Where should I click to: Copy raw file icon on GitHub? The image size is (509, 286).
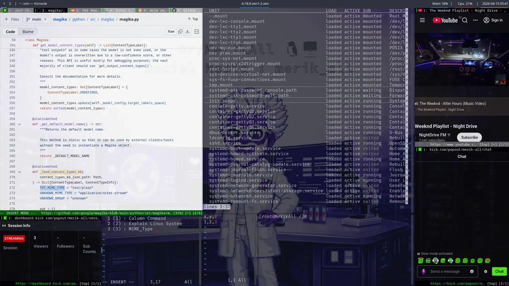point(180,31)
